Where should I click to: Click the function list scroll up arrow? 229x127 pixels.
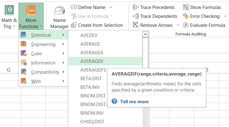tap(145, 35)
